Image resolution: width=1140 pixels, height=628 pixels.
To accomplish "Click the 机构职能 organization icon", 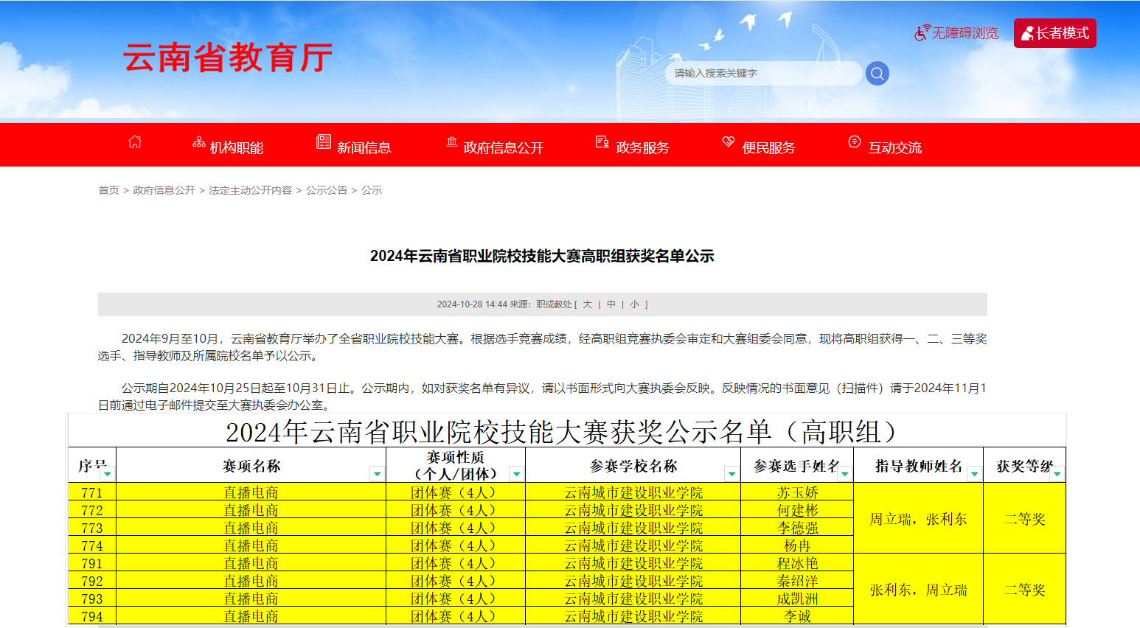I will pos(199,142).
